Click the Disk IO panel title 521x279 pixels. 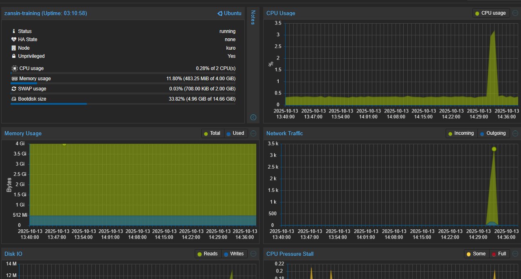point(13,254)
